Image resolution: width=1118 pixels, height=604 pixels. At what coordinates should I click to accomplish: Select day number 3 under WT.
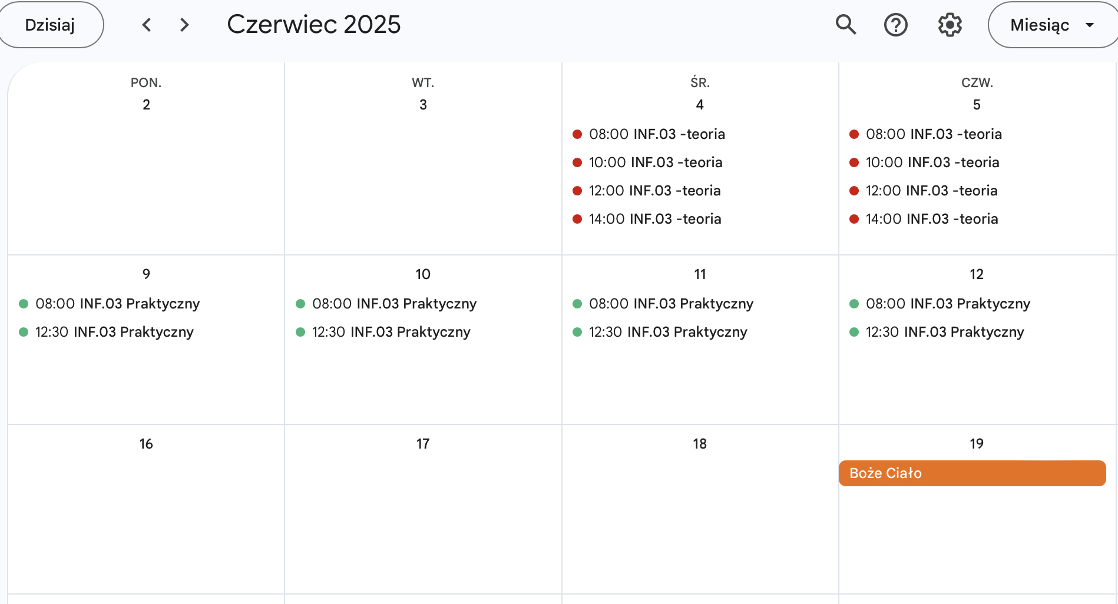(423, 105)
